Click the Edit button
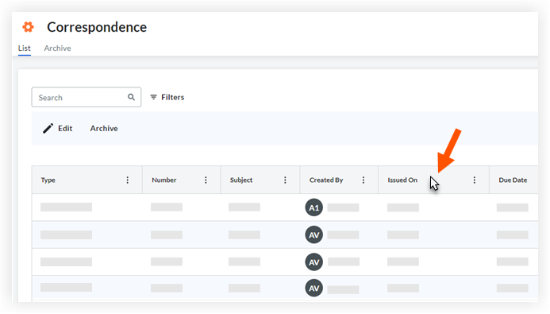 pos(58,128)
